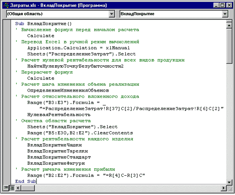Image resolution: width=235 pixels, height=195 pixels.
Task: Click 'ОпределениеИзмененияОбъемов' line
Action: (68, 90)
